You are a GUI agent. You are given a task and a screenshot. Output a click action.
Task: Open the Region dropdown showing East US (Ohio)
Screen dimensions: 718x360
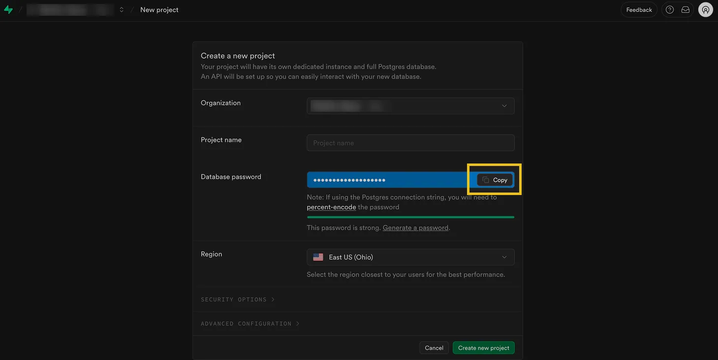coord(410,257)
